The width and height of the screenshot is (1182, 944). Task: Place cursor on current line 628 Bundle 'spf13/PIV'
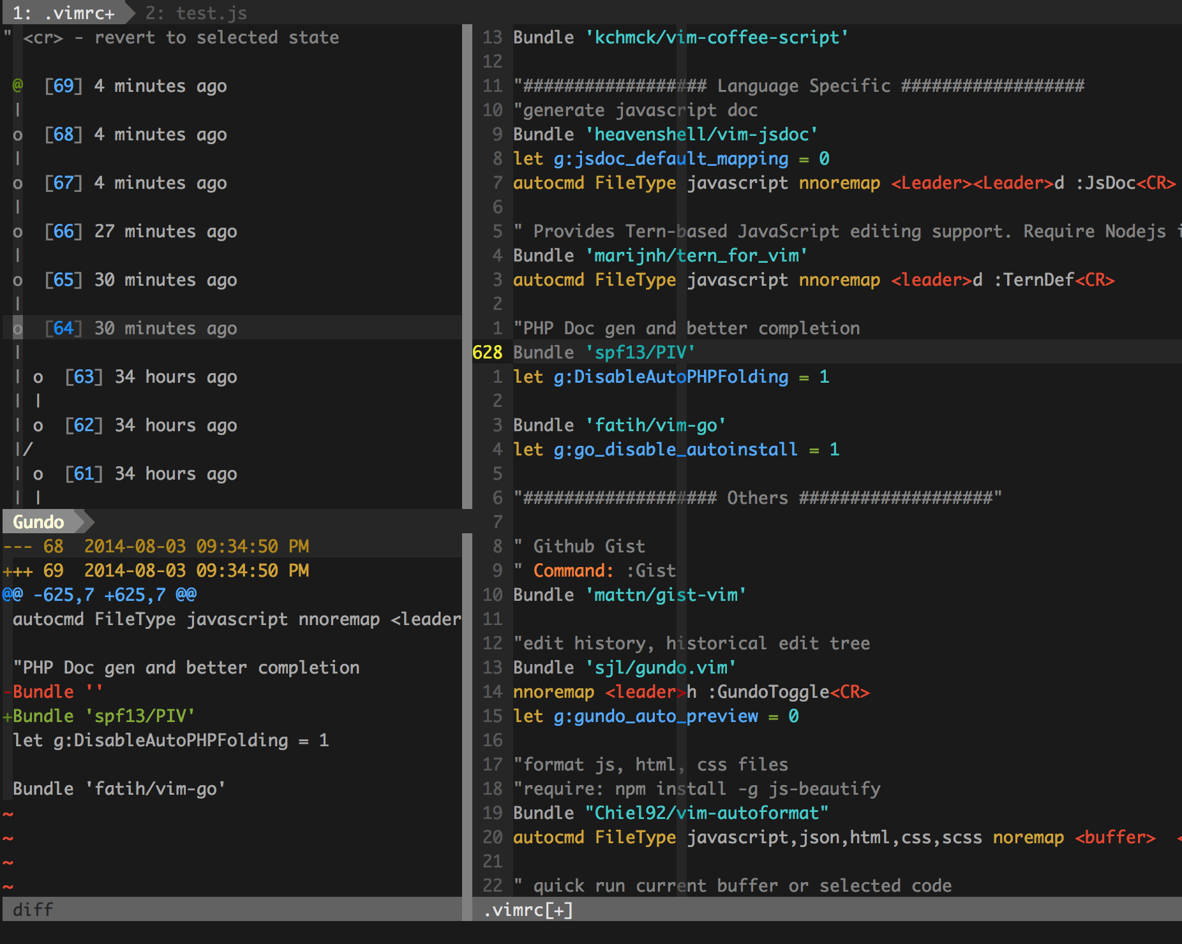click(x=604, y=352)
